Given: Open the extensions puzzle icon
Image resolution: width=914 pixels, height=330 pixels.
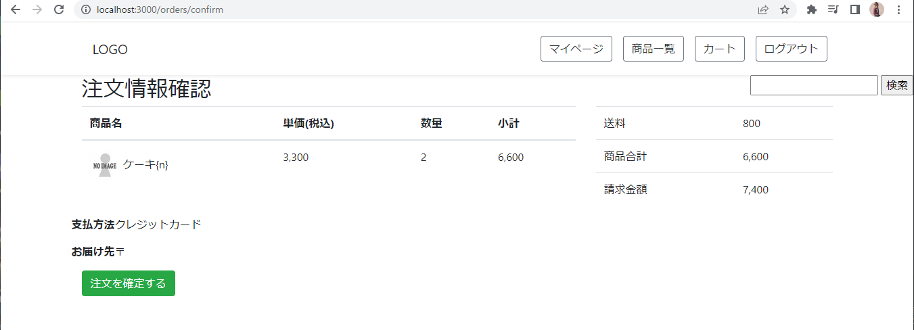Looking at the screenshot, I should point(812,9).
